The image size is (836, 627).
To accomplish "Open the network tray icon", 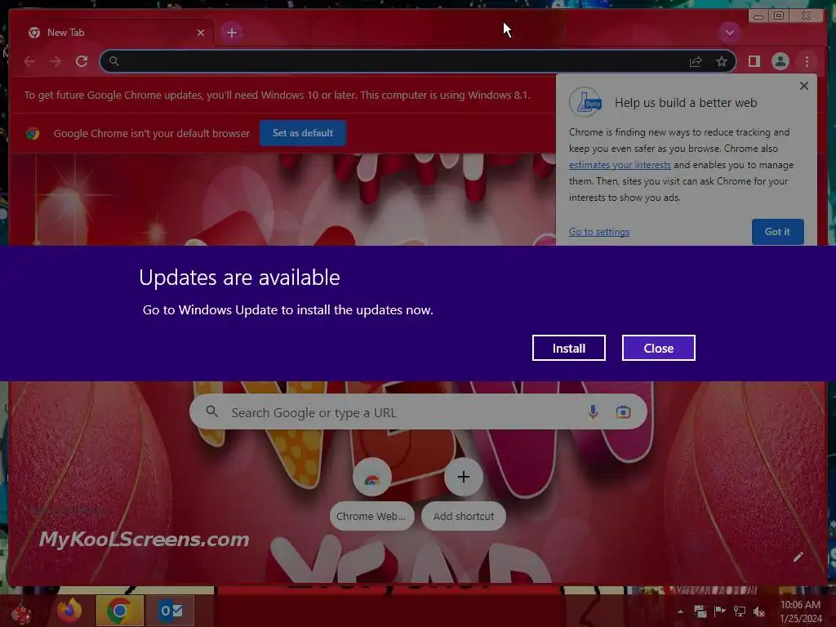I will (x=740, y=611).
